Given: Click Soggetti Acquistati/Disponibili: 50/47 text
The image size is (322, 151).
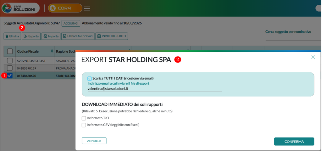Looking at the screenshot, I should [32, 23].
